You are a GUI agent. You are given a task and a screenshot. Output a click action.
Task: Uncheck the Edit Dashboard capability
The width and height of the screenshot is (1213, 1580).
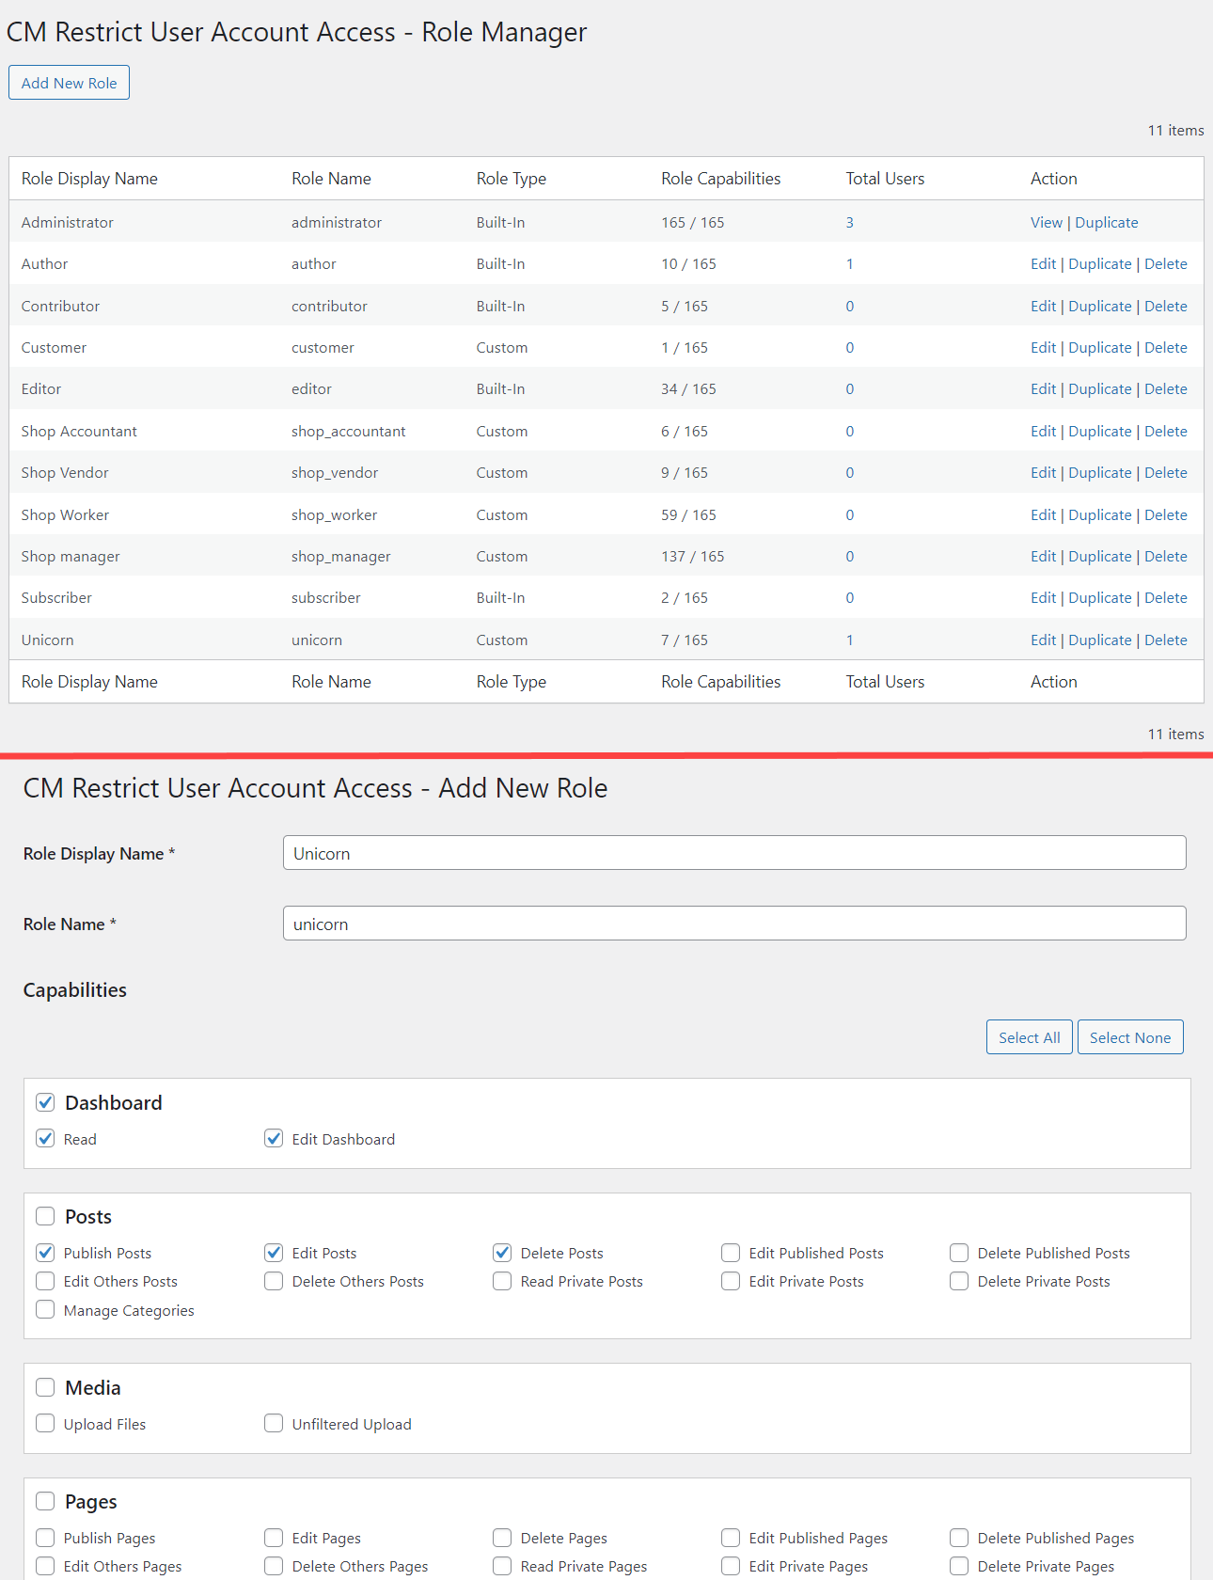[274, 1139]
